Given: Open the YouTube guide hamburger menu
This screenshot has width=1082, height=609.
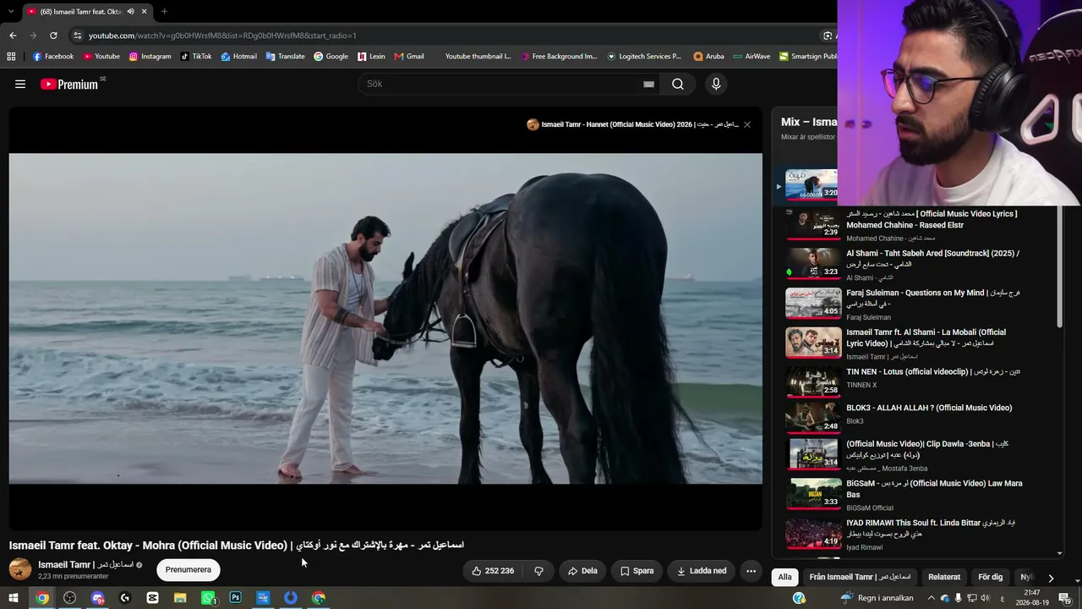Looking at the screenshot, I should pos(20,84).
